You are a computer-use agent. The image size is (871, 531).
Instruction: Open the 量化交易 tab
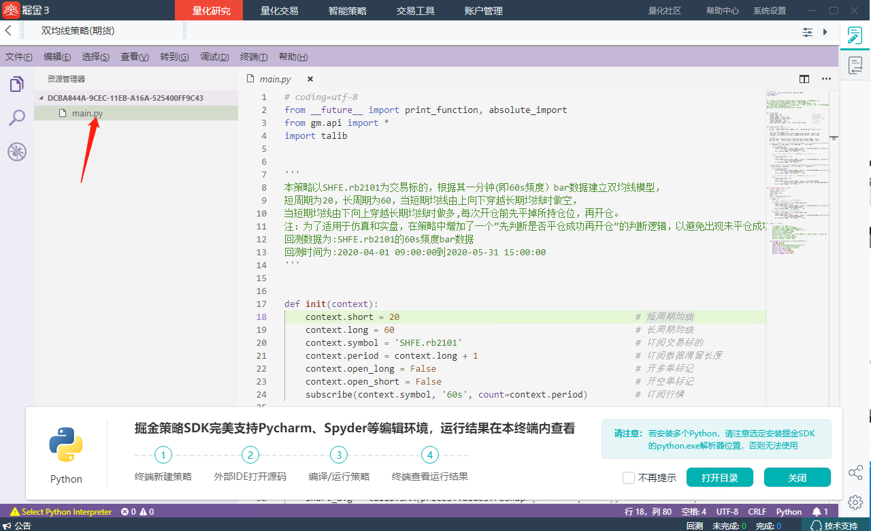279,10
